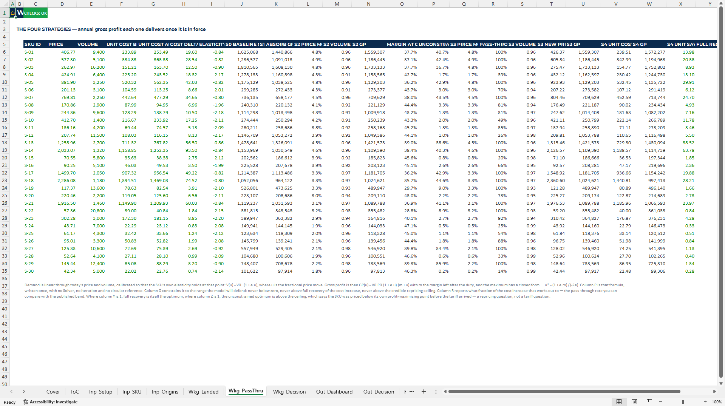Select the row 5 header

tap(5, 44)
